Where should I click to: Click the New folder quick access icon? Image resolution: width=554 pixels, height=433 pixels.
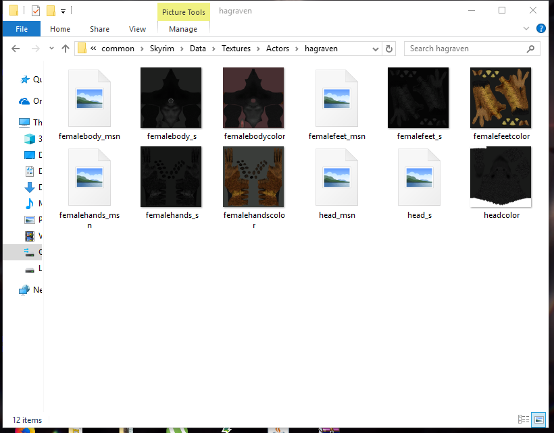coord(51,11)
